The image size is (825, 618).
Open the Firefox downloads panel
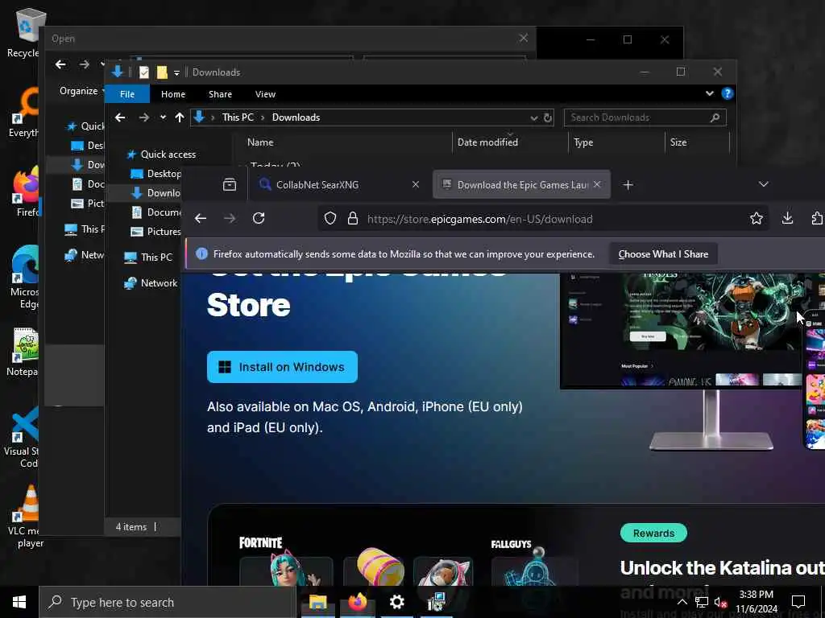coord(788,219)
